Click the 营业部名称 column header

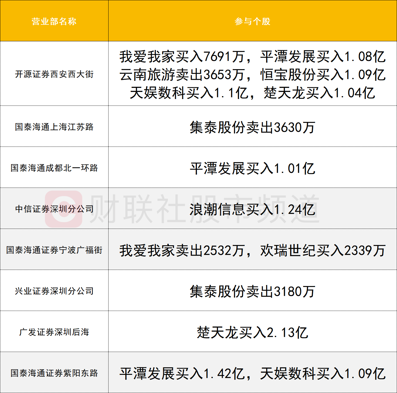(54, 21)
